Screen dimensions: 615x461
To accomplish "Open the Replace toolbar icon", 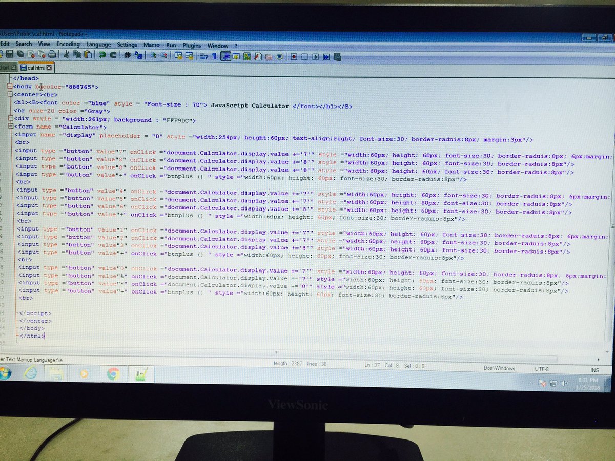I will 138,55.
